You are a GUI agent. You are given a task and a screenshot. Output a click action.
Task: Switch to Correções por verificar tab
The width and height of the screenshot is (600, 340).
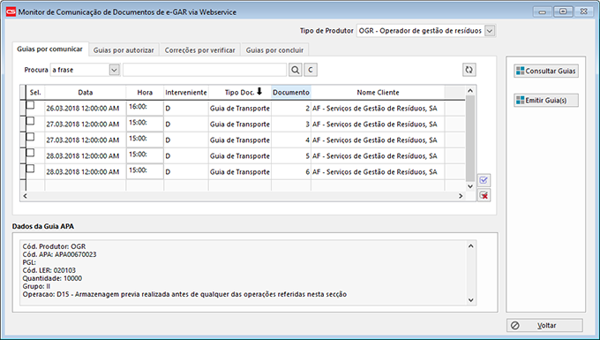(x=199, y=50)
